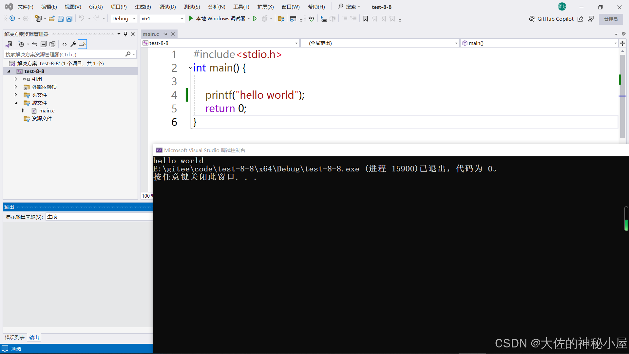Start Without Debugging using the hollow play icon

tap(255, 19)
